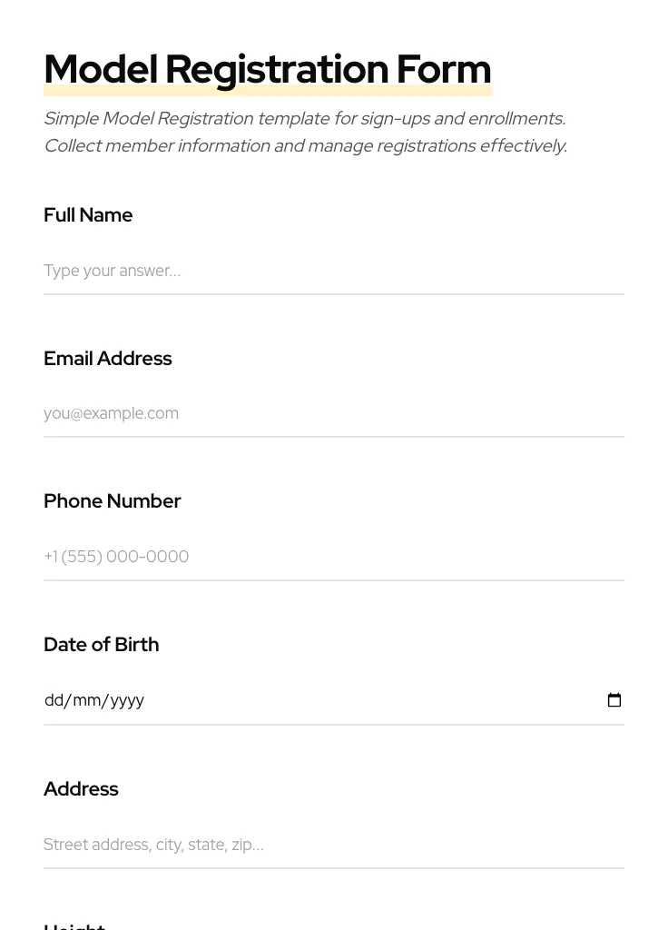
Task: Click the Address field label
Action: coord(81,789)
